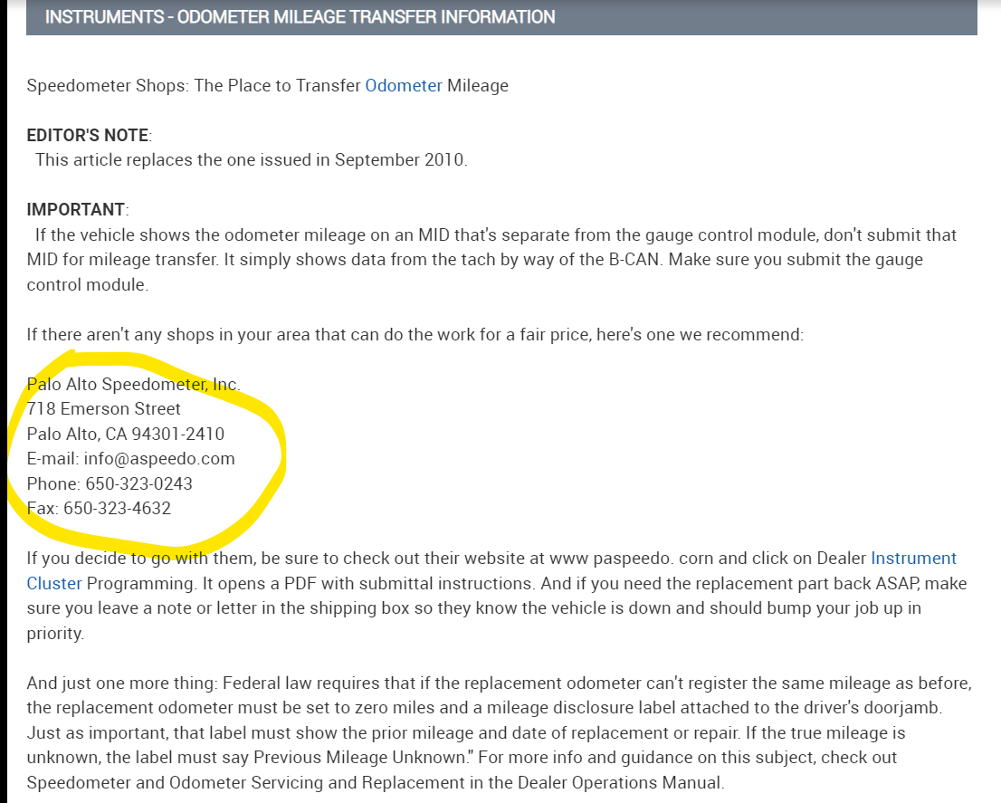Click the 'Speedometer Shops: The Place' title text
The image size is (1001, 803).
point(136,86)
